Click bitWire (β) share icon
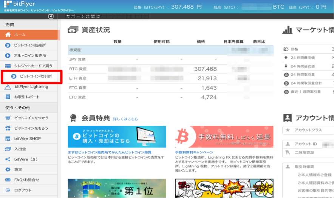The height and width of the screenshot is (198, 334). coord(8,159)
